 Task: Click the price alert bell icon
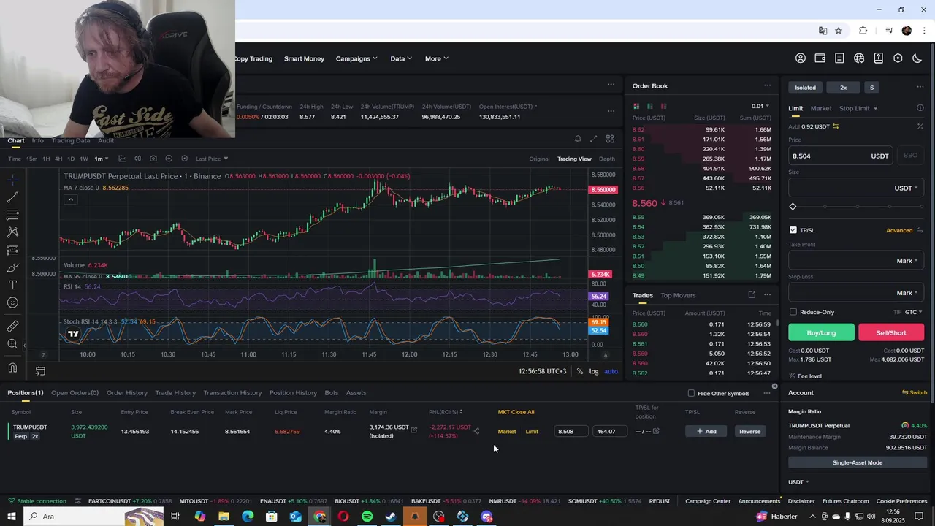[578, 139]
